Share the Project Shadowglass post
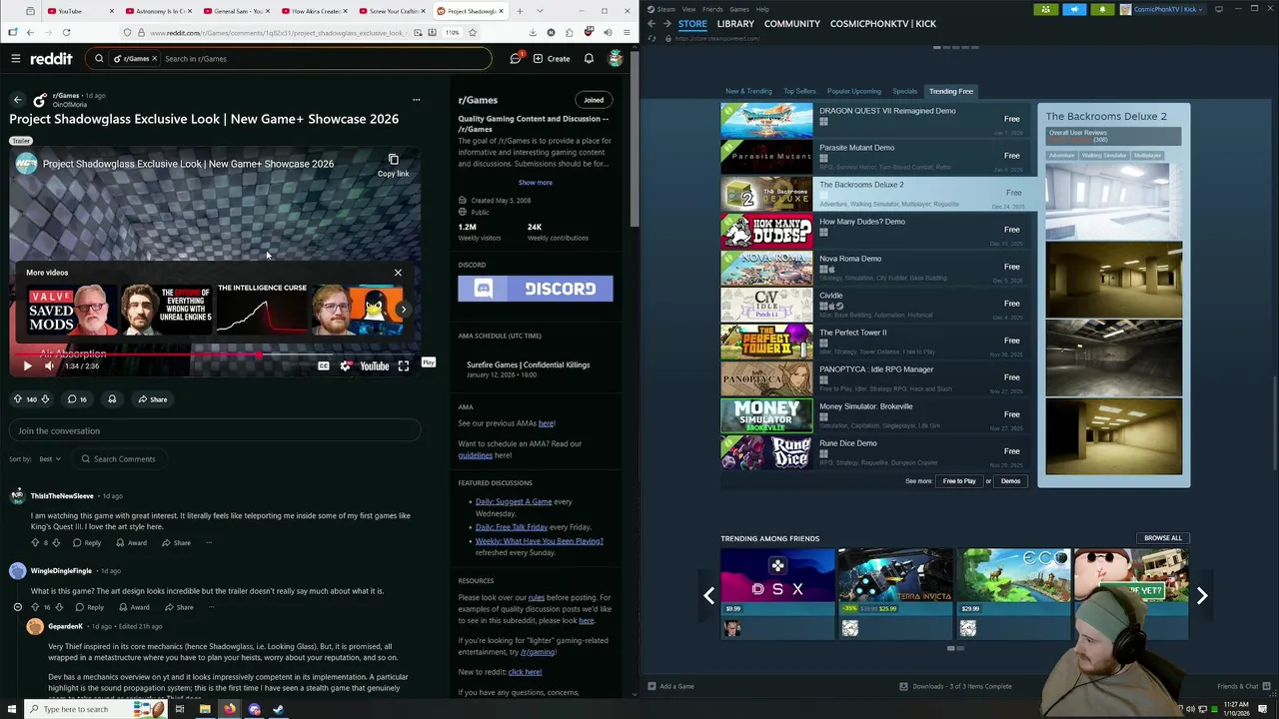 (152, 399)
